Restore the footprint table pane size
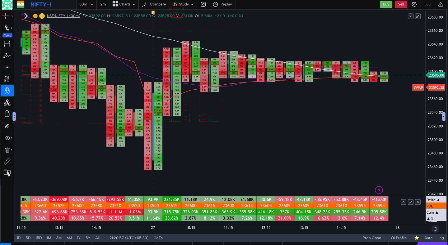448x245 pixels. [x=411, y=202]
